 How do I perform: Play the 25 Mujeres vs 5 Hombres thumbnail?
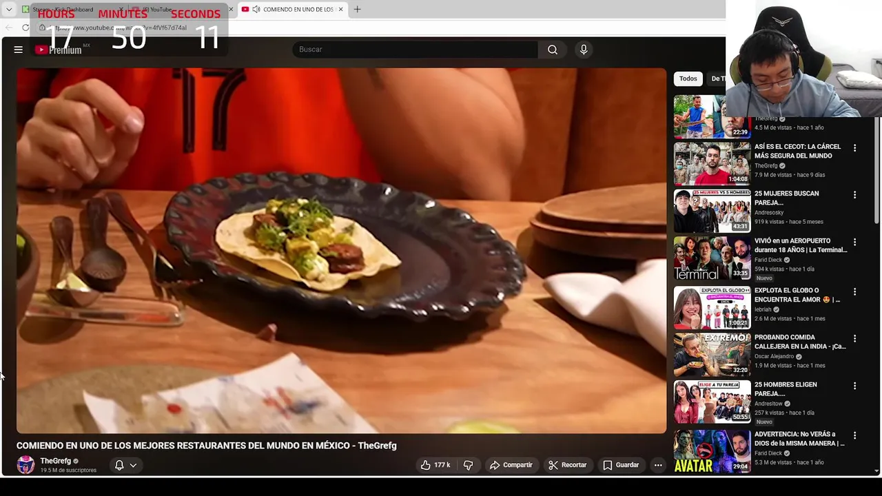712,210
